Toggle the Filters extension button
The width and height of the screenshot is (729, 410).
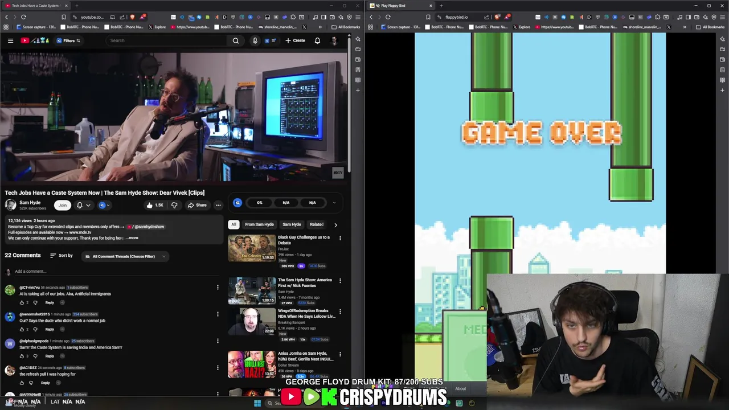(68, 40)
